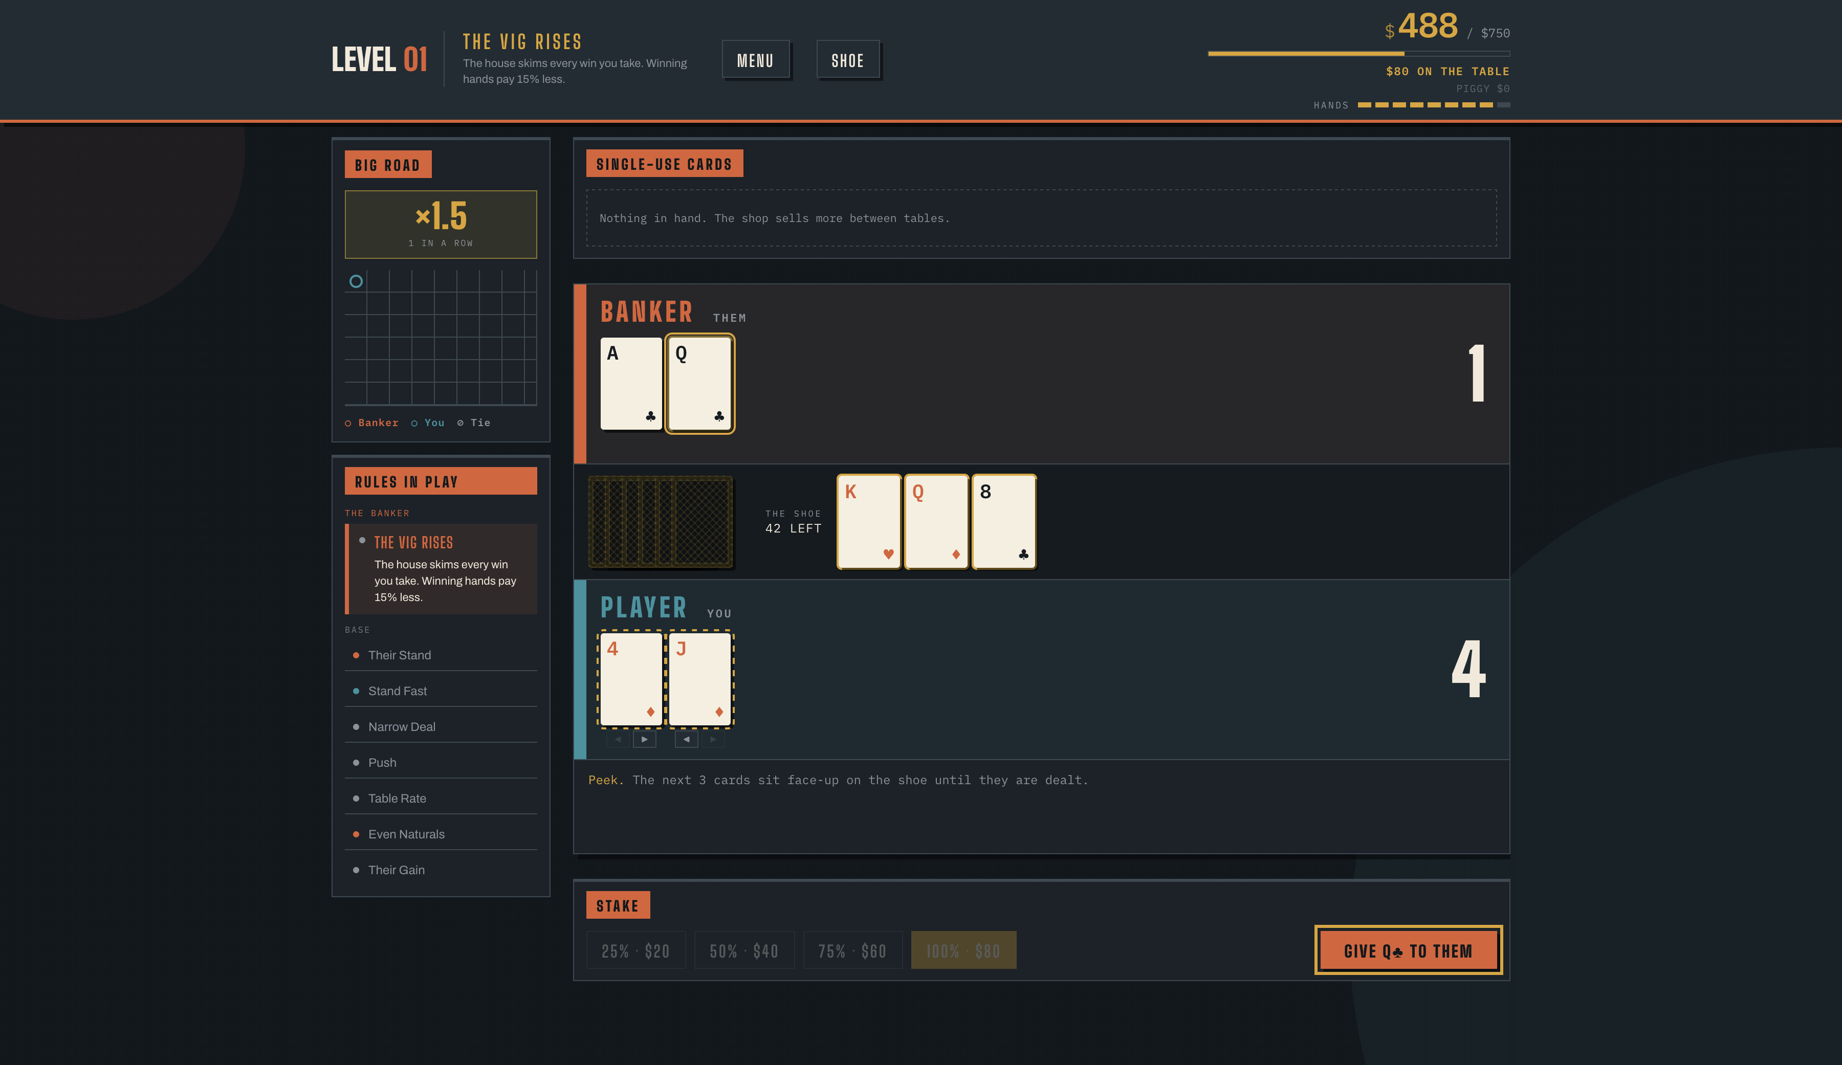Open the Menu

(755, 59)
